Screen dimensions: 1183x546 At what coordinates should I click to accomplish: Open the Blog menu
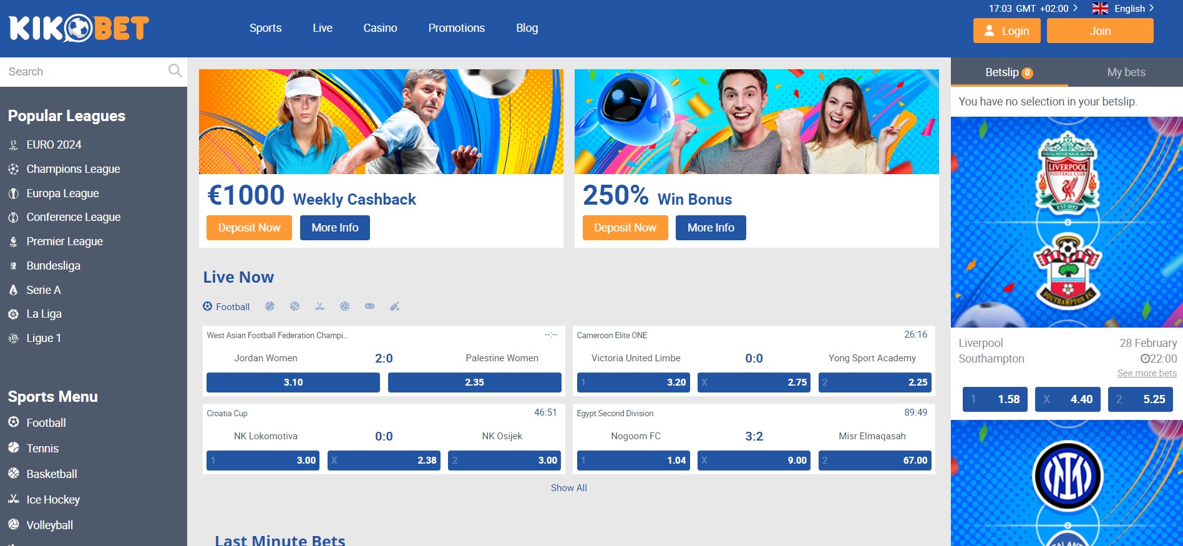pyautogui.click(x=527, y=28)
